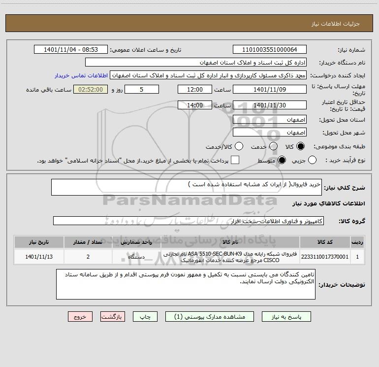Click the تعداد / مقدار column header
Image resolution: width=379 pixels, height=367 pixels.
pyautogui.click(x=88, y=242)
